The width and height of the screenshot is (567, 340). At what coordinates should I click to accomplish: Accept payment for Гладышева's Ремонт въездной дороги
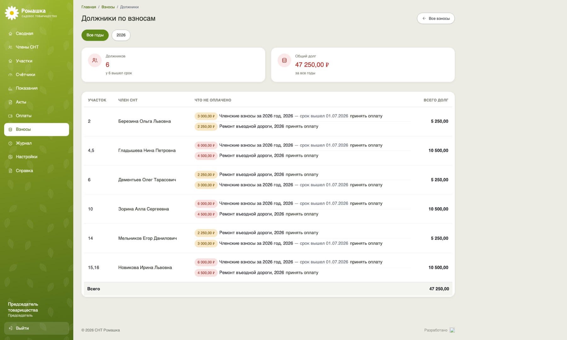(x=302, y=155)
